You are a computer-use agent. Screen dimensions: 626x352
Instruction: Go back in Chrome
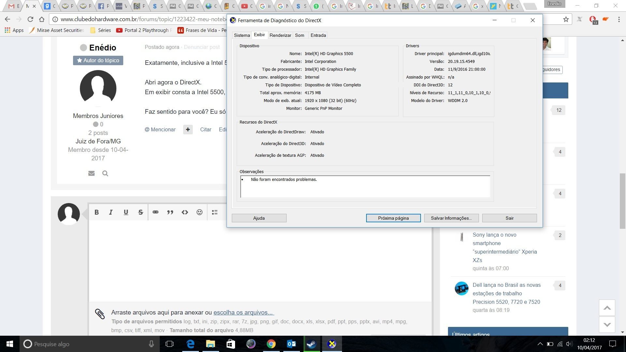click(7, 19)
